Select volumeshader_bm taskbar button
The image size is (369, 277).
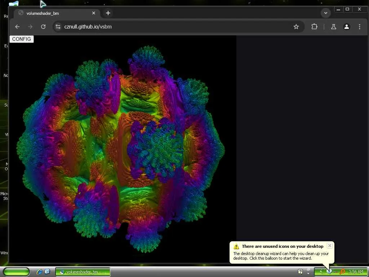coord(83,272)
